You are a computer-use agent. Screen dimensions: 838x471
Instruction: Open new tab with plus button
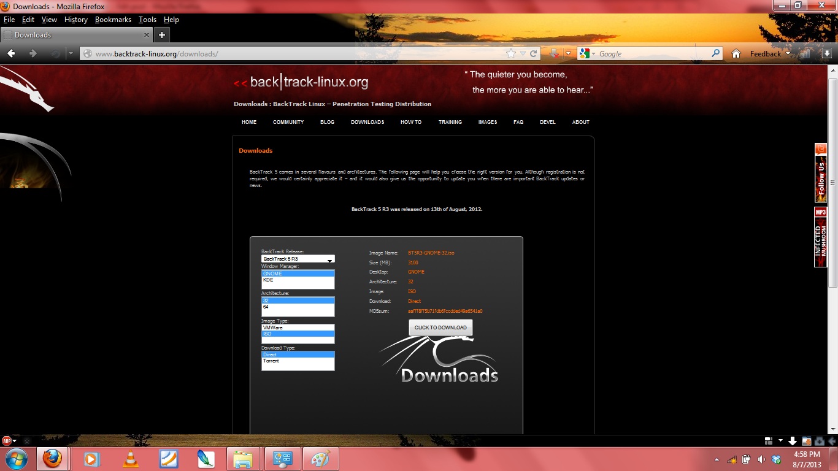click(162, 35)
